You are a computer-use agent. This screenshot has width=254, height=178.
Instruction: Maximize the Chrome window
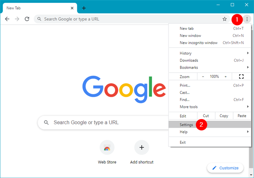pyautogui.click(x=232, y=5)
